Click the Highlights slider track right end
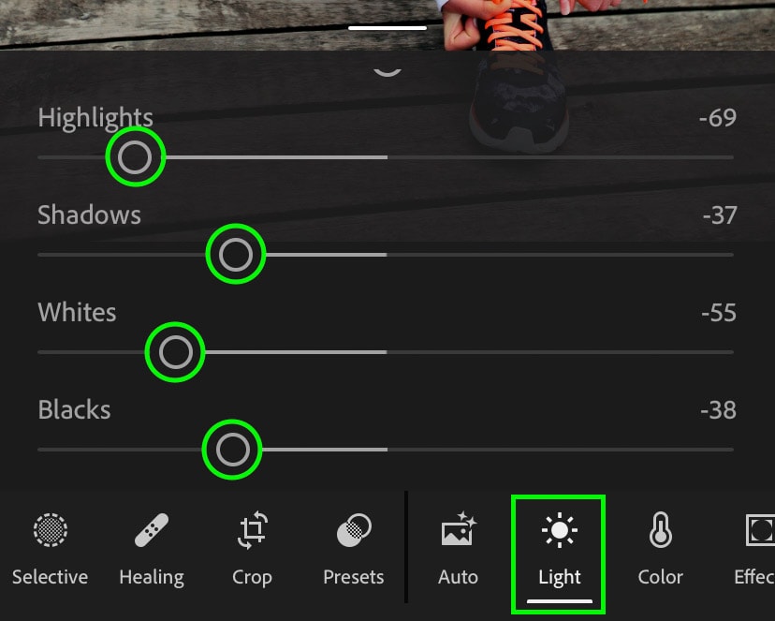This screenshot has height=621, width=775. [730, 157]
